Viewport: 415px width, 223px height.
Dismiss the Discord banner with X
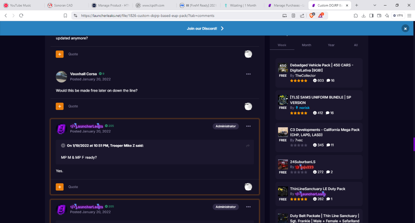click(x=405, y=28)
